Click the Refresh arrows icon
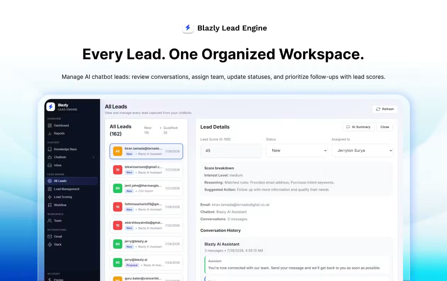 click(378, 109)
